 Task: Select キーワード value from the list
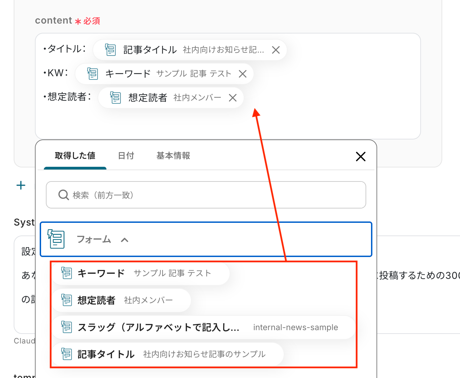pyautogui.click(x=140, y=273)
